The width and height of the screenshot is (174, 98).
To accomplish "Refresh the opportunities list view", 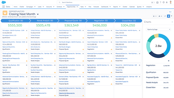I will click(165, 16).
